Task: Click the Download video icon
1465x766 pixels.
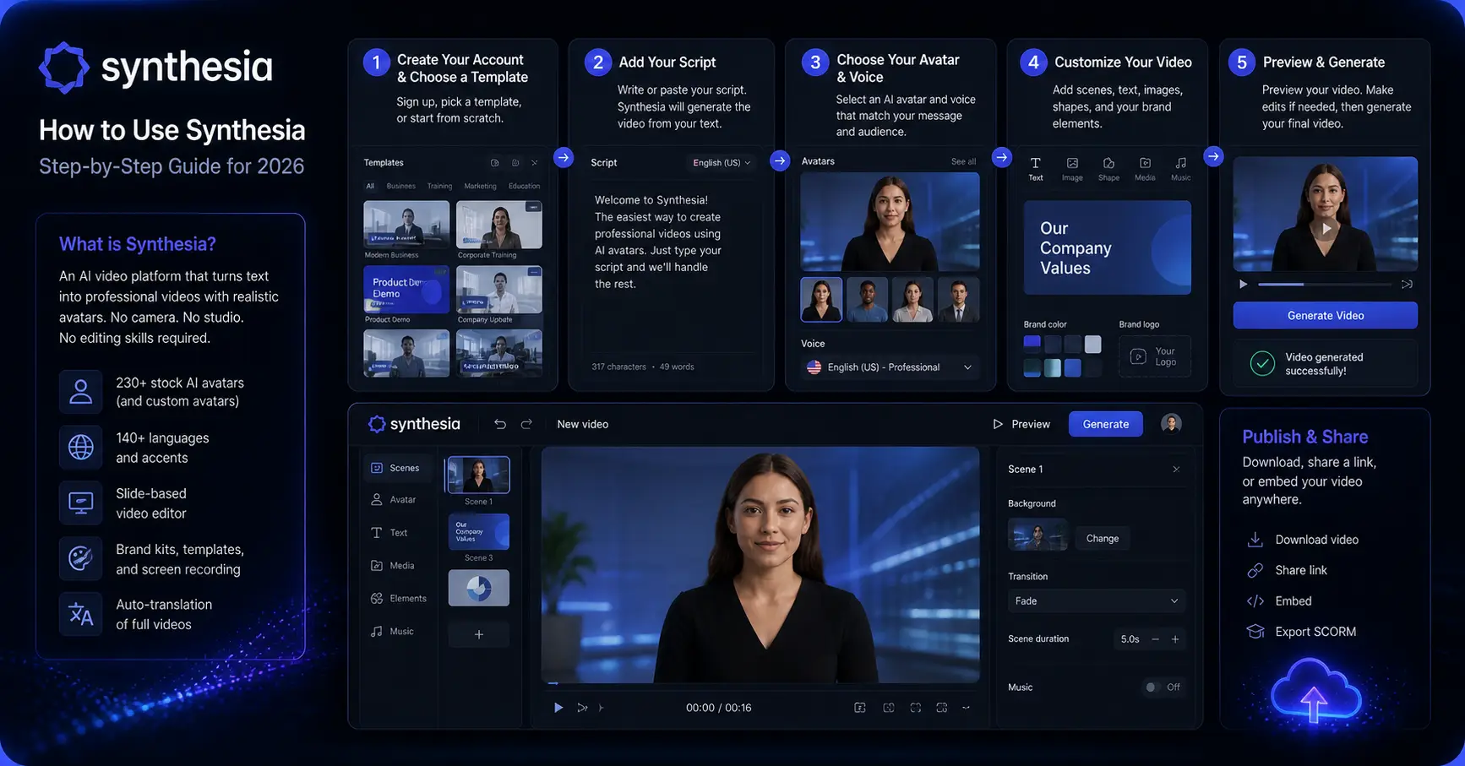Action: [x=1255, y=540]
